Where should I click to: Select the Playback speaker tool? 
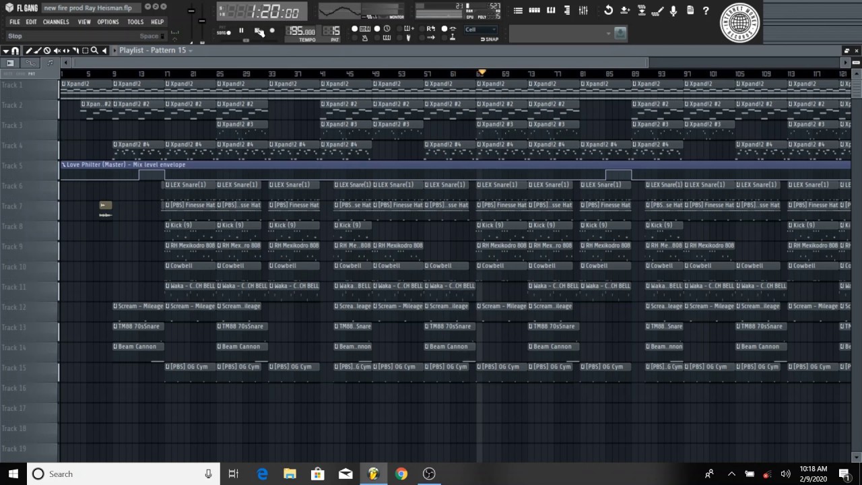[x=104, y=51]
